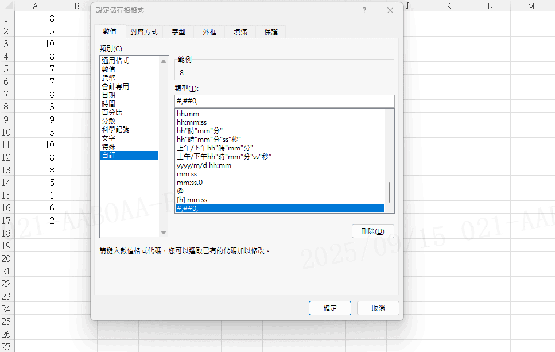Choose 通用格式 in category list

tap(115, 61)
